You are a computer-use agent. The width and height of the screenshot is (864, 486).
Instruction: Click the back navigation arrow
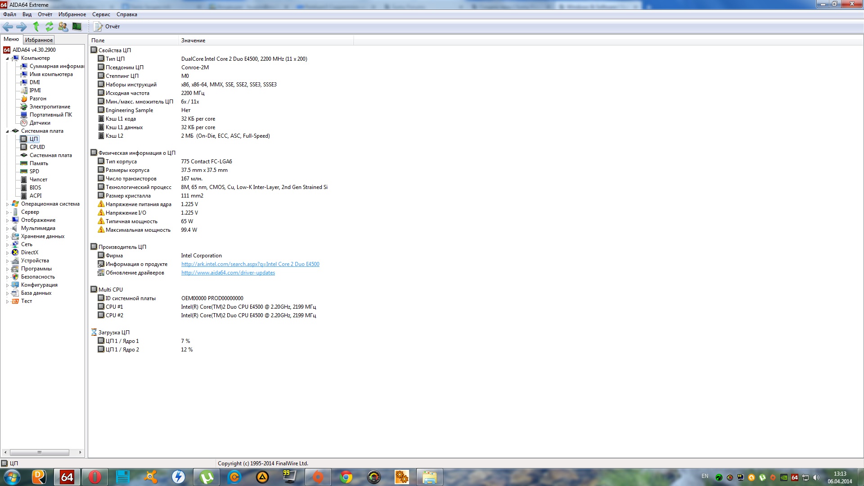(x=8, y=27)
